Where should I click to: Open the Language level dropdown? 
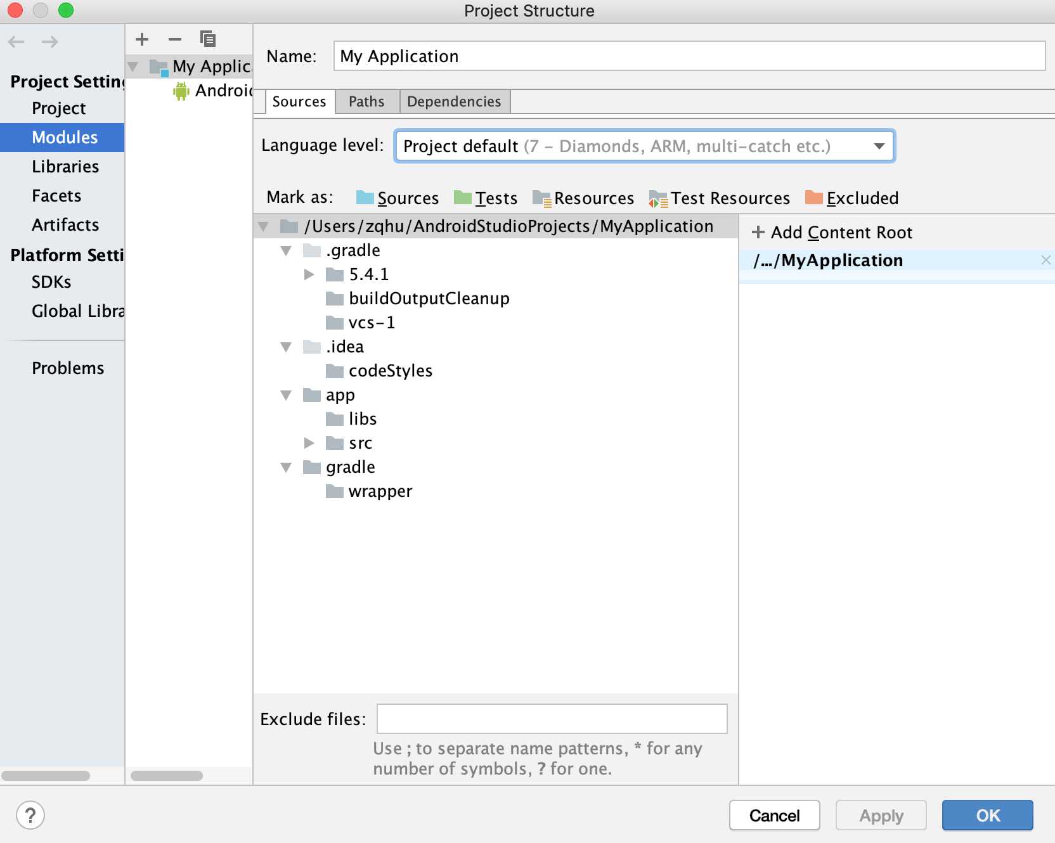pyautogui.click(x=644, y=146)
